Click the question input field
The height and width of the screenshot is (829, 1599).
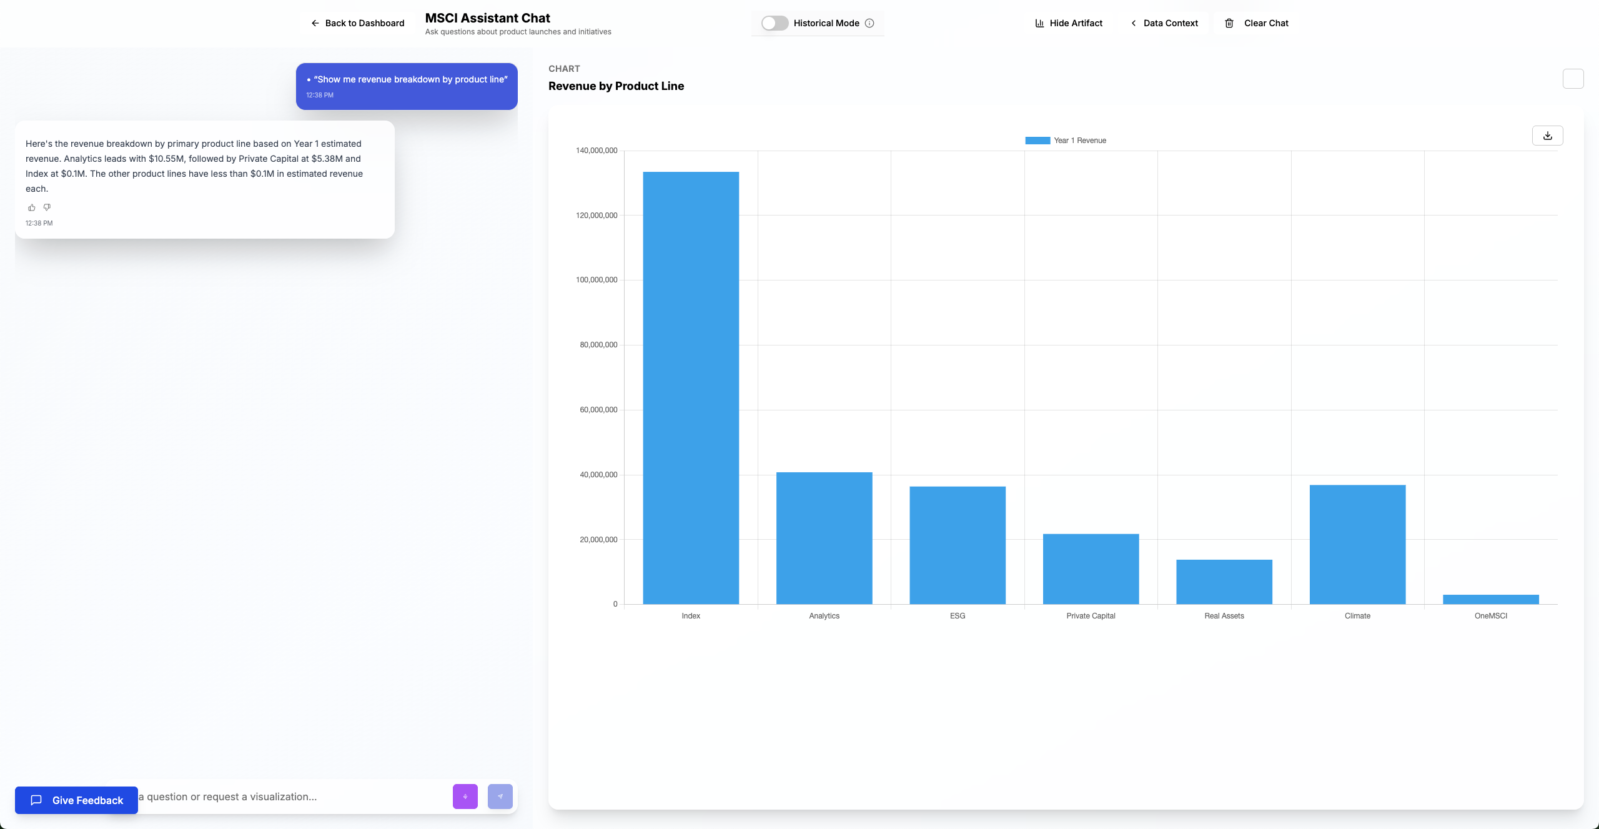pos(281,797)
